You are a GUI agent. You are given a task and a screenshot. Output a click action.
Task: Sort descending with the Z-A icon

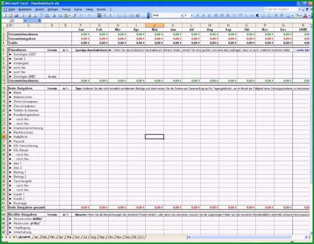click(x=125, y=15)
